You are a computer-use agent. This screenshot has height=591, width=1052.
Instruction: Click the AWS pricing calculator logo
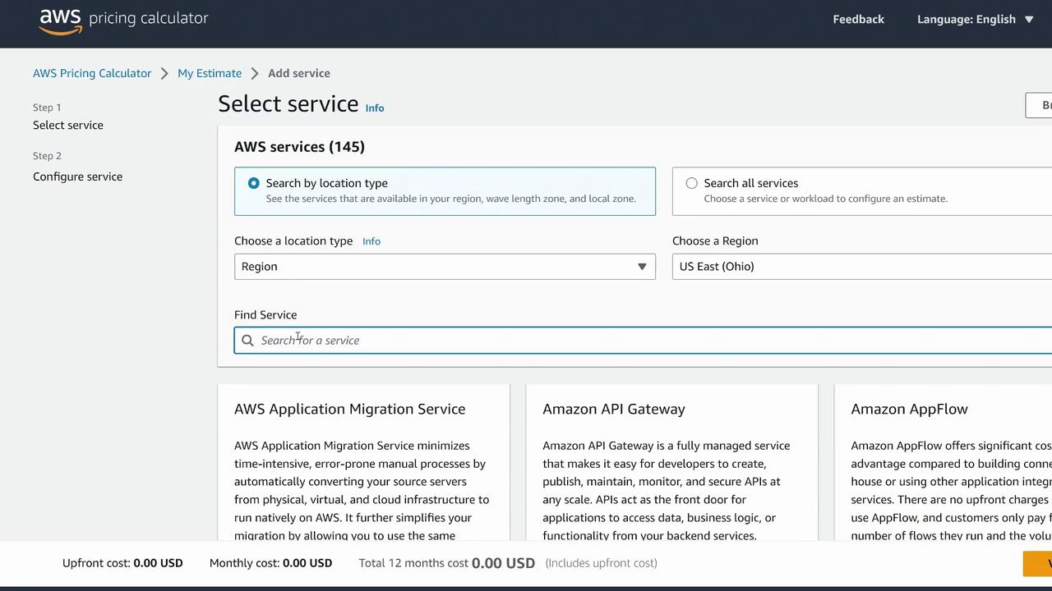(123, 20)
